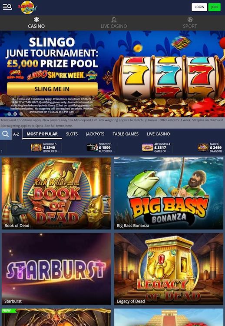The width and height of the screenshot is (225, 326).
Task: Show the A-Z game list
Action: pos(16,134)
